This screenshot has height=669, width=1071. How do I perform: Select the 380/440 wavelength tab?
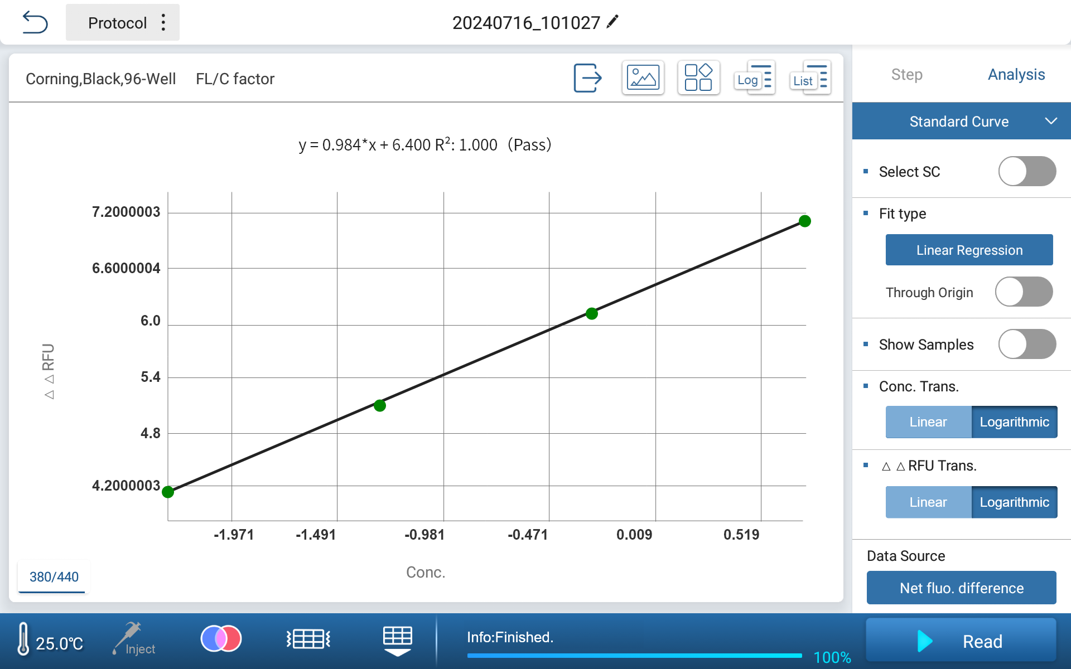coord(54,576)
